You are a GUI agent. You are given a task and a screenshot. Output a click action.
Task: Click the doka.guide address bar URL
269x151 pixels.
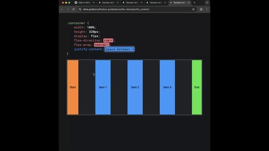tap(116, 9)
